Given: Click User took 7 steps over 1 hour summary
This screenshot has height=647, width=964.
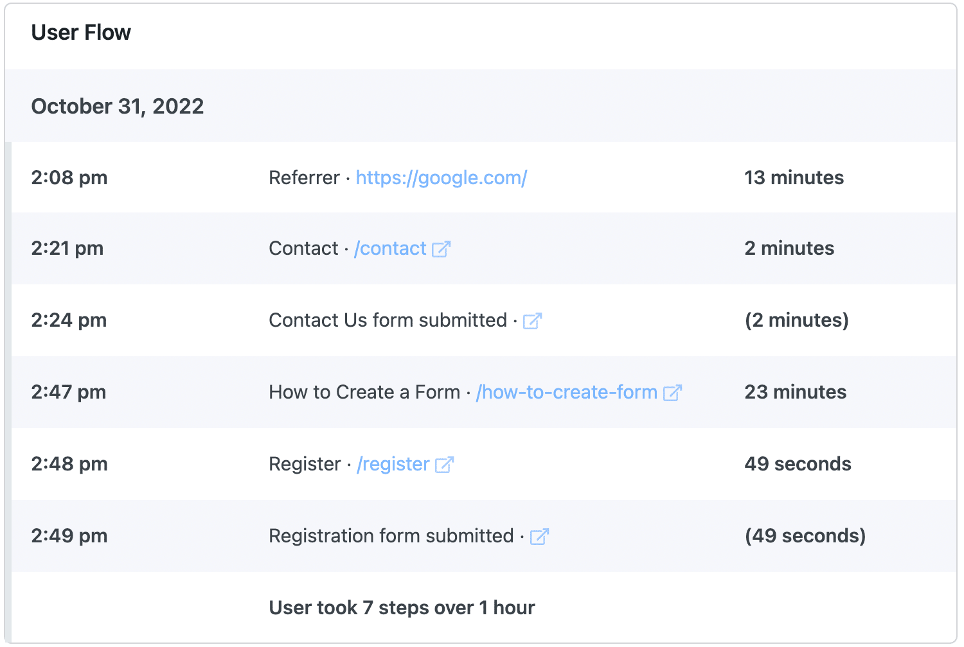Looking at the screenshot, I should [x=402, y=608].
